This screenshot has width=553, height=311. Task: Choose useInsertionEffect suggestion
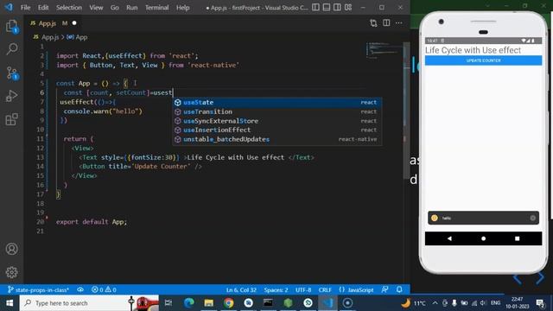tap(276, 130)
